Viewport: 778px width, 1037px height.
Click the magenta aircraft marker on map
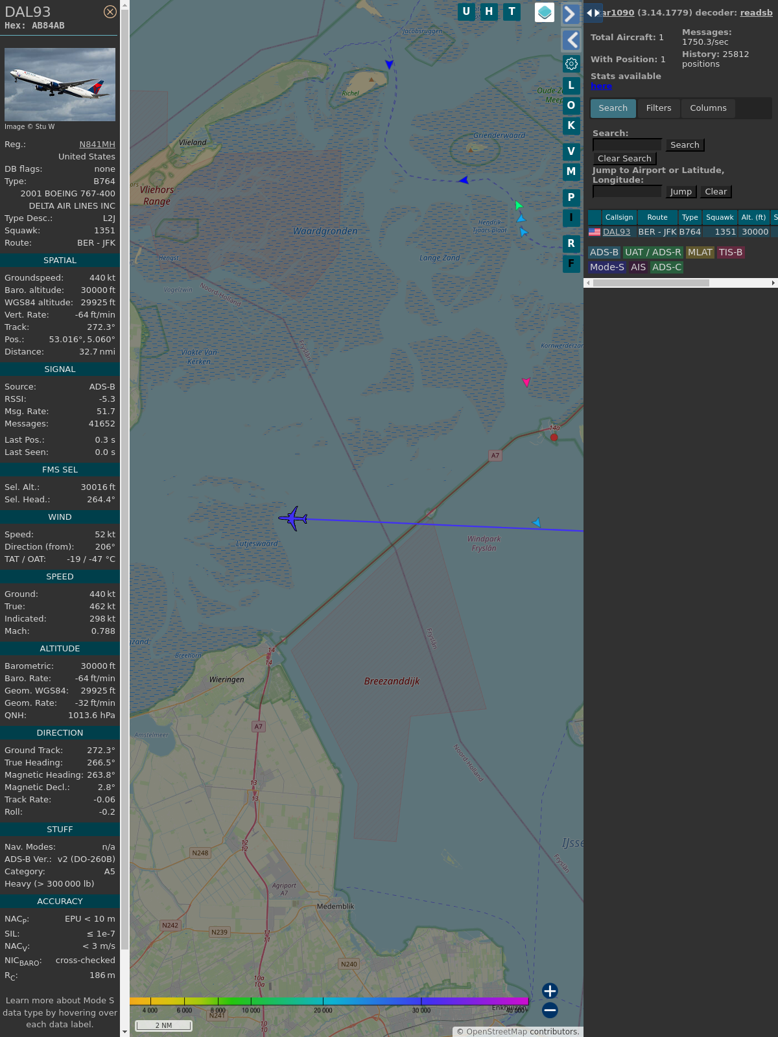coord(526,382)
